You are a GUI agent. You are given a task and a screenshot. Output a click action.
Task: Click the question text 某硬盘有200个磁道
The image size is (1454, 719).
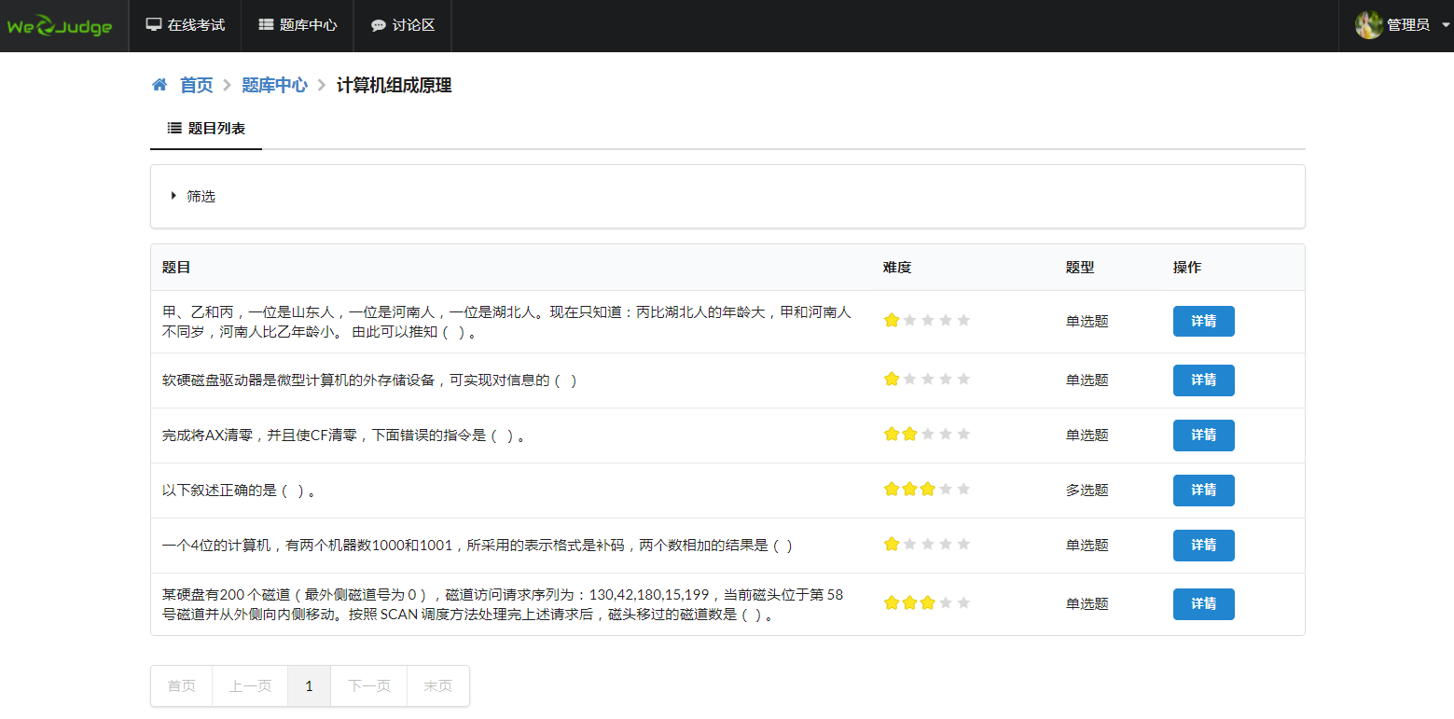(x=503, y=604)
